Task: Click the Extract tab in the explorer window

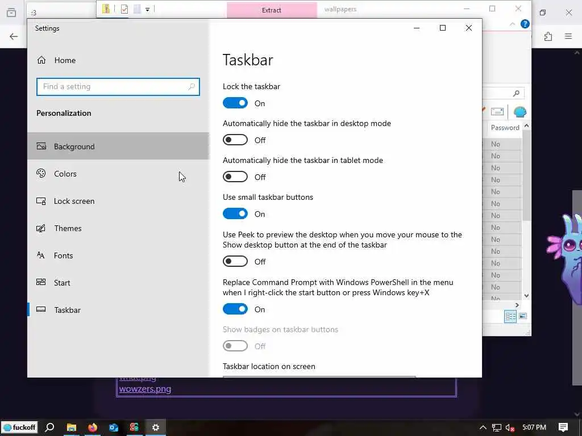Action: coord(272,10)
